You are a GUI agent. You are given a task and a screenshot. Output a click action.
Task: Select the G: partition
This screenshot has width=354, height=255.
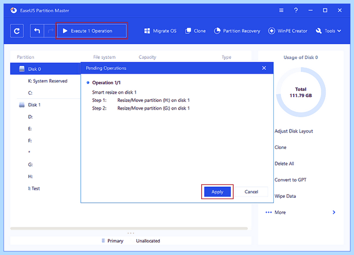click(x=30, y=164)
